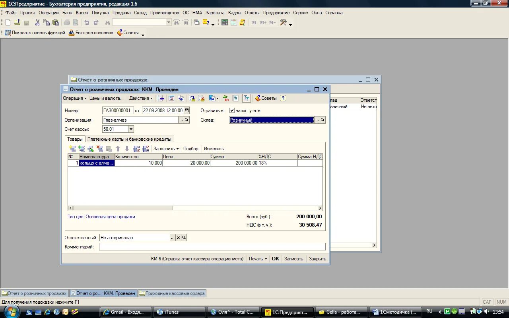The height and width of the screenshot is (318, 509).
Task: Click the Delete row icon with the red cross
Action: point(100,149)
